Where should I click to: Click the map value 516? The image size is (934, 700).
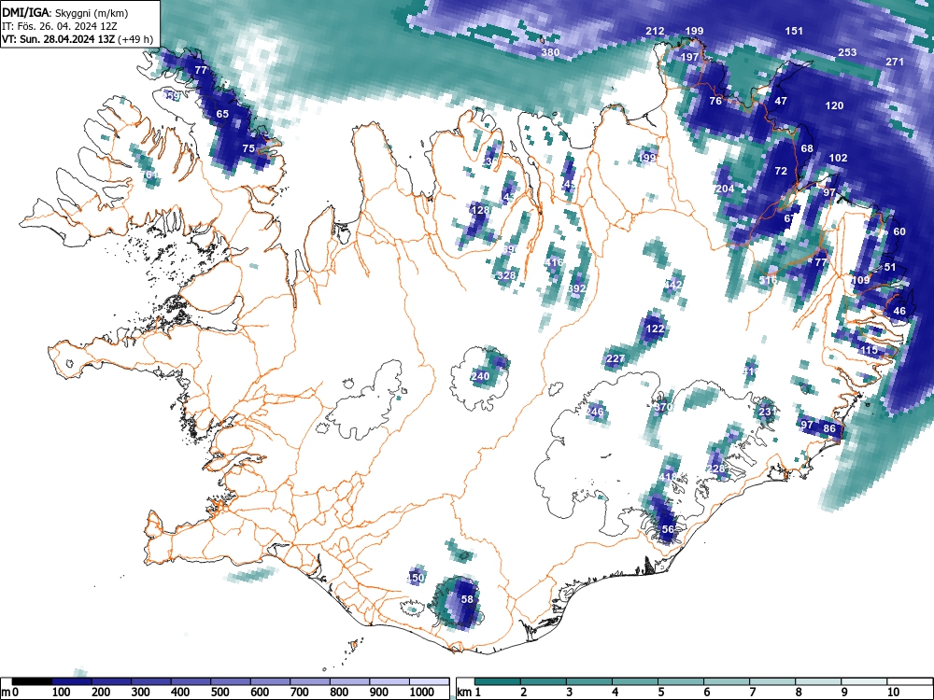tap(769, 280)
